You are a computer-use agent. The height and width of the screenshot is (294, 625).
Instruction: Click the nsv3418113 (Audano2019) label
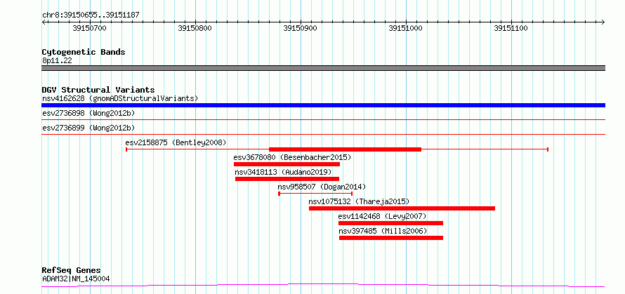click(x=283, y=172)
